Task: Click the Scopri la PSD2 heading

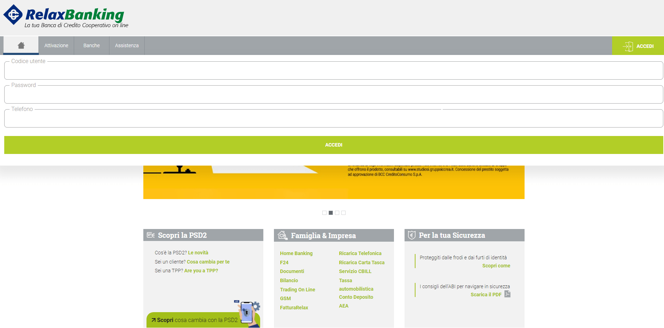Action: (x=182, y=235)
